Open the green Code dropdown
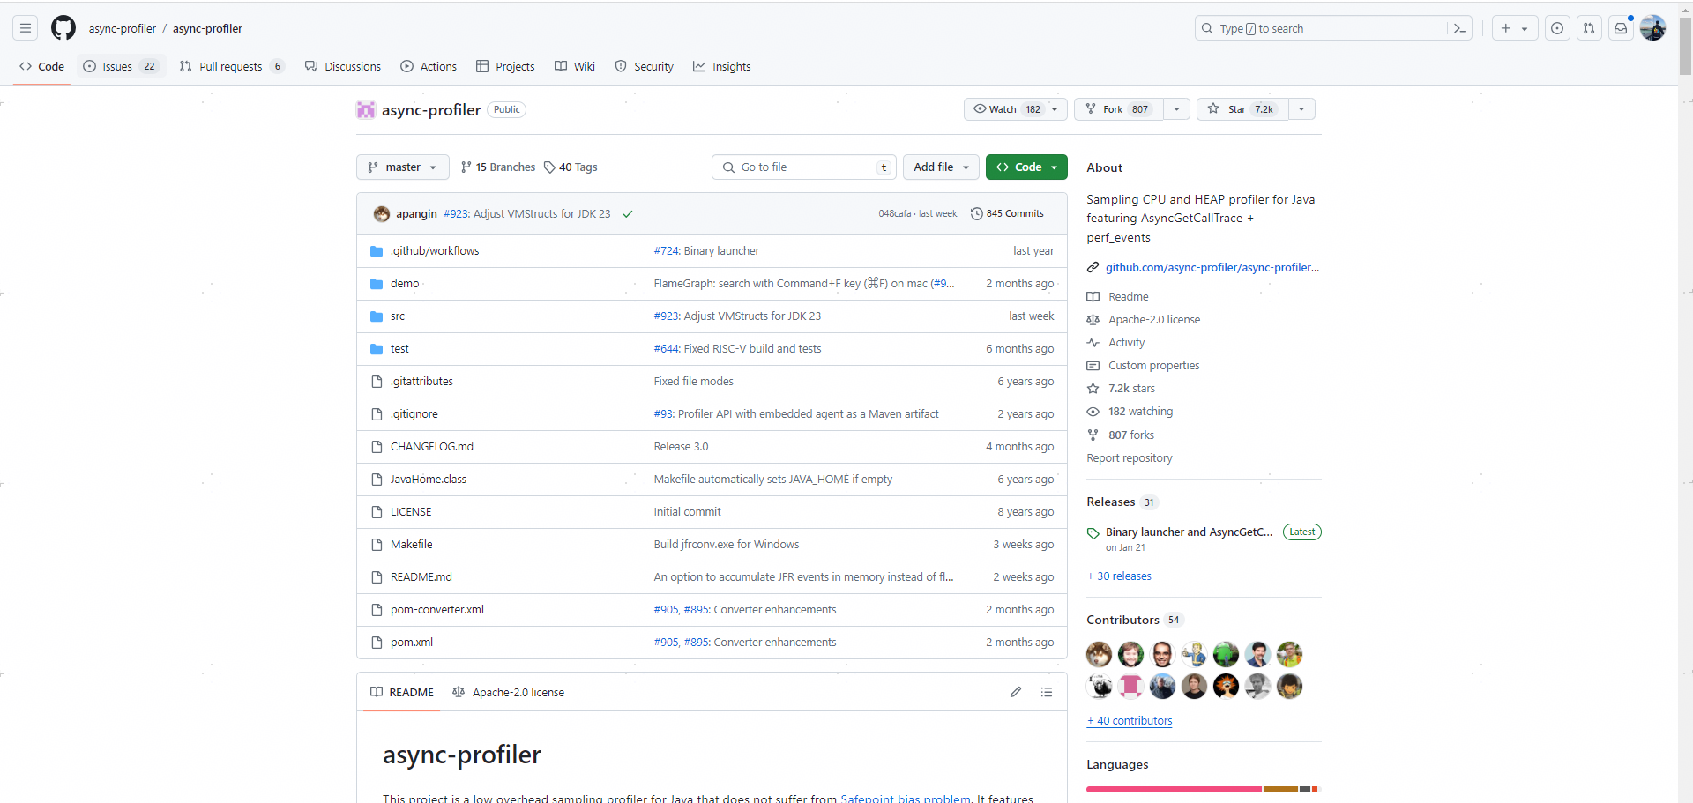The width and height of the screenshot is (1693, 803). (x=1026, y=167)
